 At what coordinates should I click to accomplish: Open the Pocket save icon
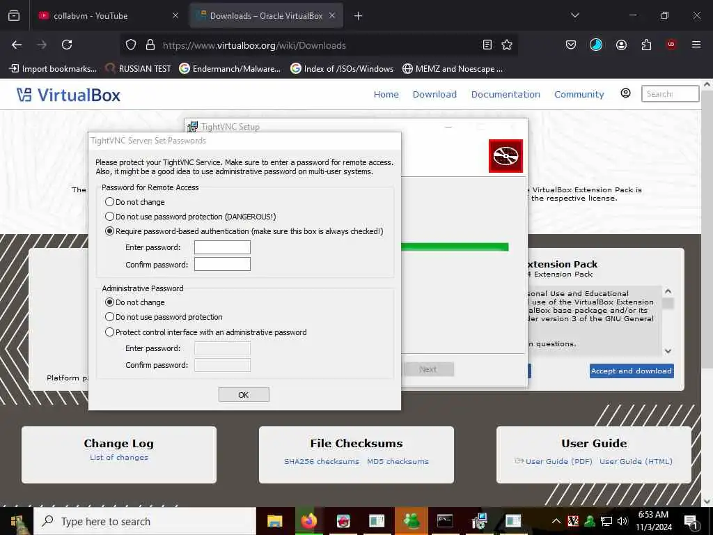click(x=571, y=45)
